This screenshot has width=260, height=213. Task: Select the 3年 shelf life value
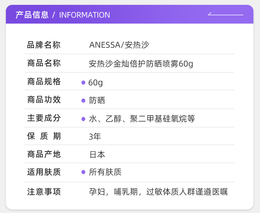(95, 137)
